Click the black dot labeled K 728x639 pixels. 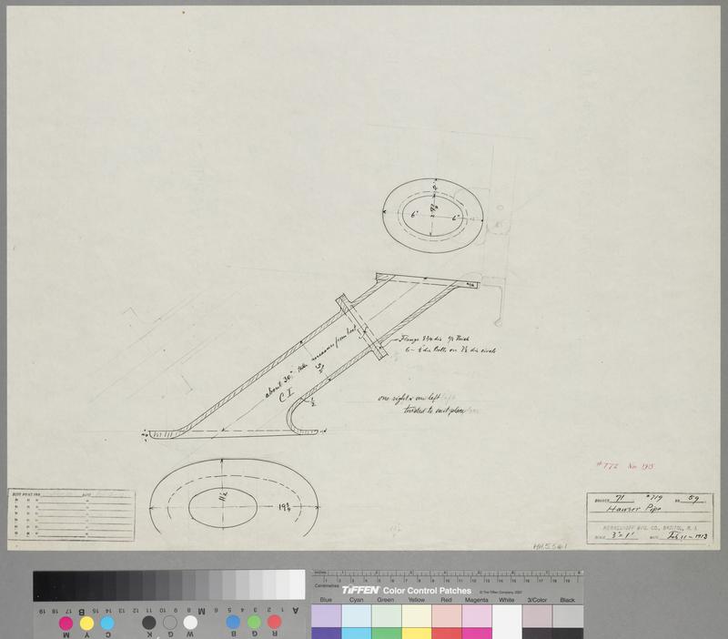149,623
